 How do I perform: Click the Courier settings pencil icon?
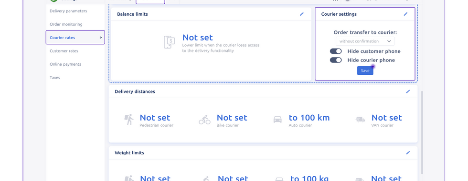[x=405, y=14]
